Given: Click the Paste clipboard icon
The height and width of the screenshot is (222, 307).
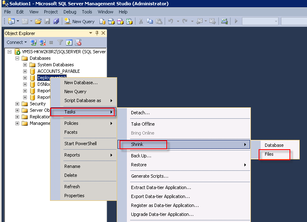Looking at the screenshot, I should [159, 21].
